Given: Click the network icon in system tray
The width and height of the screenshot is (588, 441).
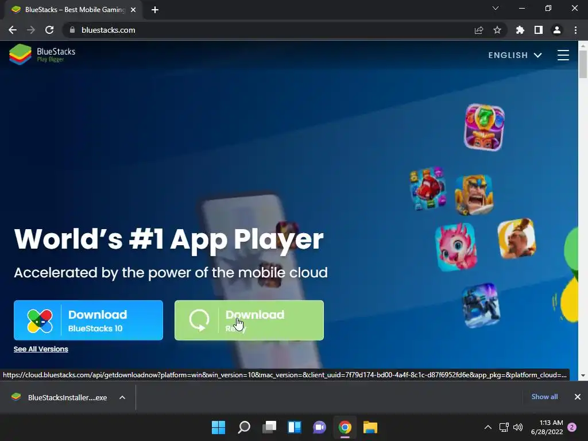Looking at the screenshot, I should [504, 427].
